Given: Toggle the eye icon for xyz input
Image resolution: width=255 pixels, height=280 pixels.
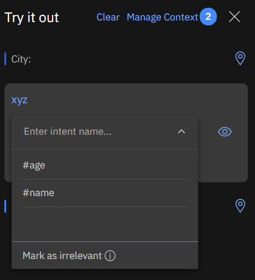Looking at the screenshot, I should tap(225, 132).
